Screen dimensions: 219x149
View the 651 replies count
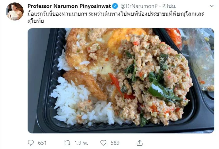pos(42,143)
